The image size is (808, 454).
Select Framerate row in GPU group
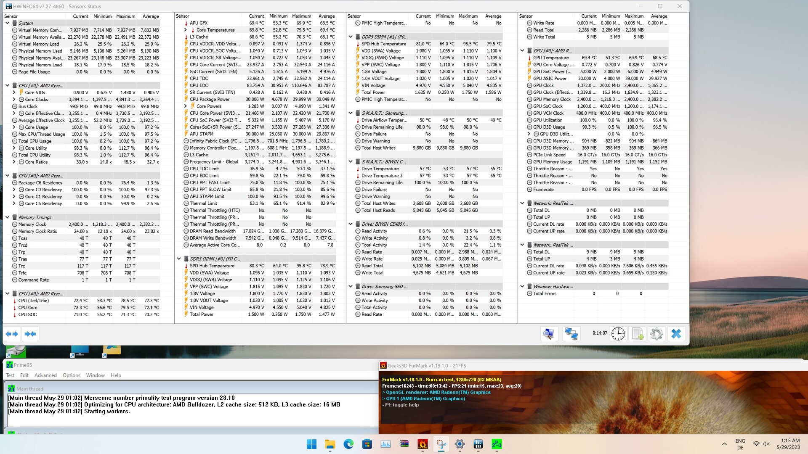pos(597,190)
